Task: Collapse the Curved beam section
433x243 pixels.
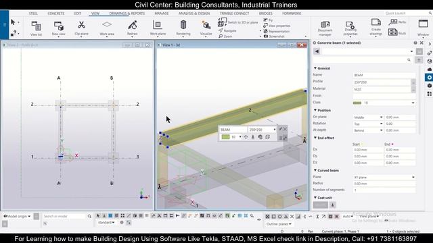Action: pos(315,170)
